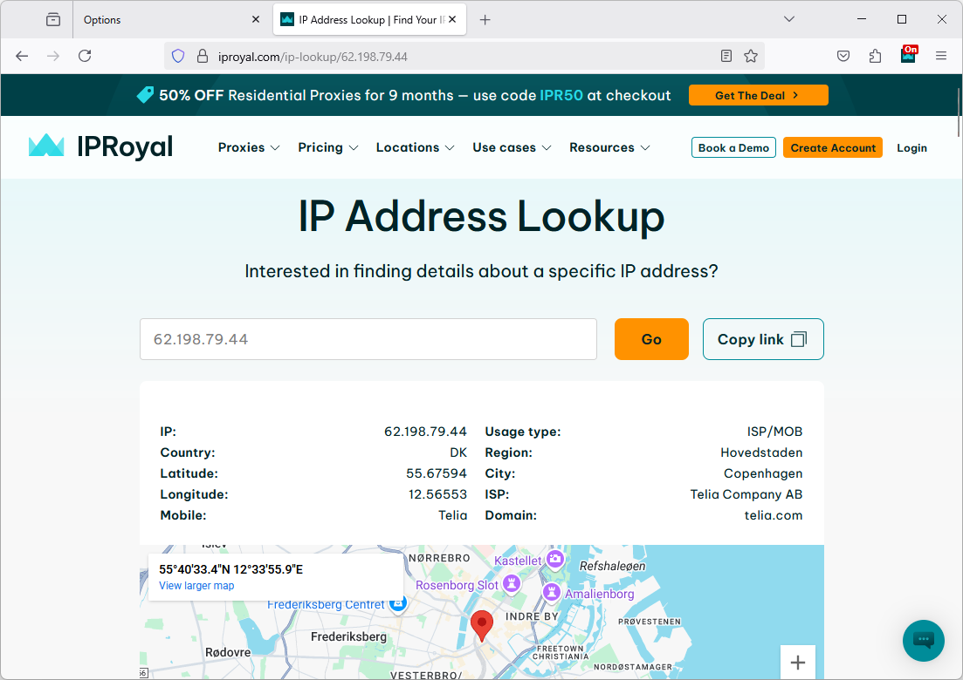Bookmark this page with the star
963x680 pixels.
pos(751,57)
